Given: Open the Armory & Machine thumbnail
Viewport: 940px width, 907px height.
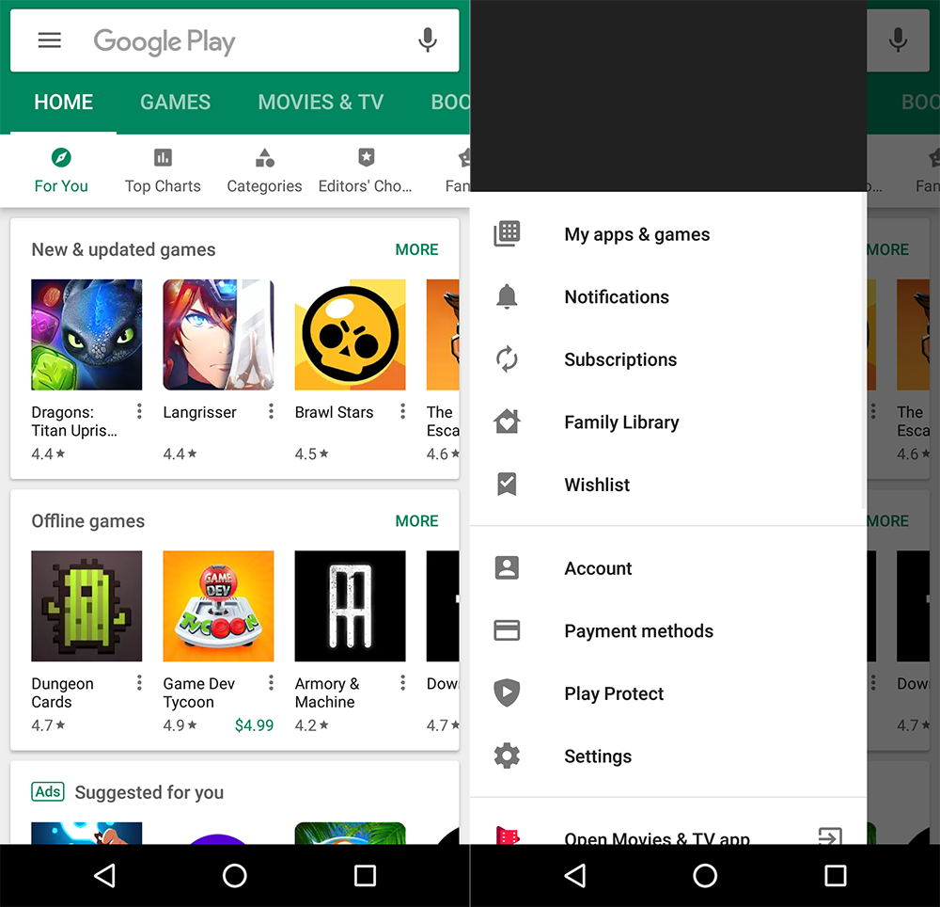Looking at the screenshot, I should point(350,606).
